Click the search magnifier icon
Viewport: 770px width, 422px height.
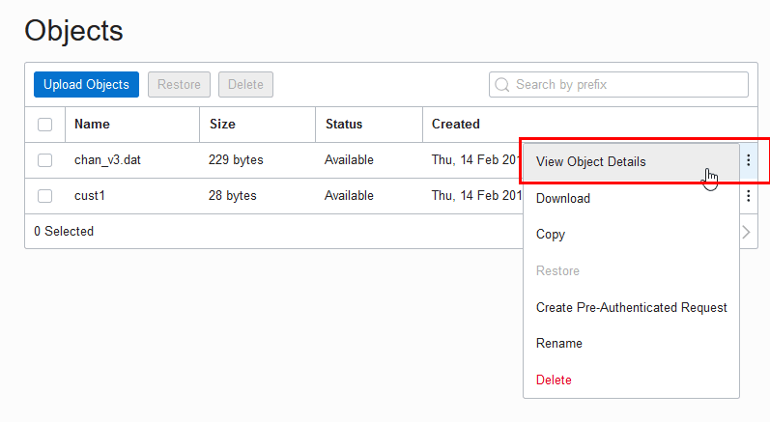[502, 85]
